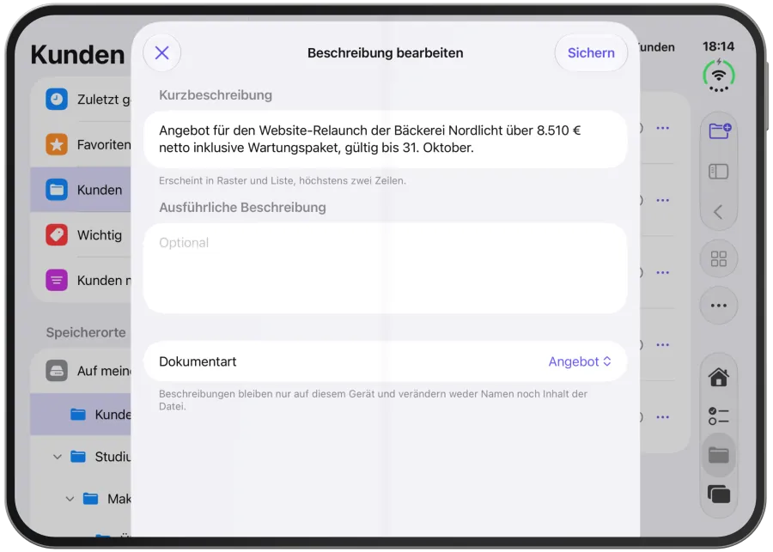Open Auf meinem drive icon under Speicherorte

coord(57,371)
